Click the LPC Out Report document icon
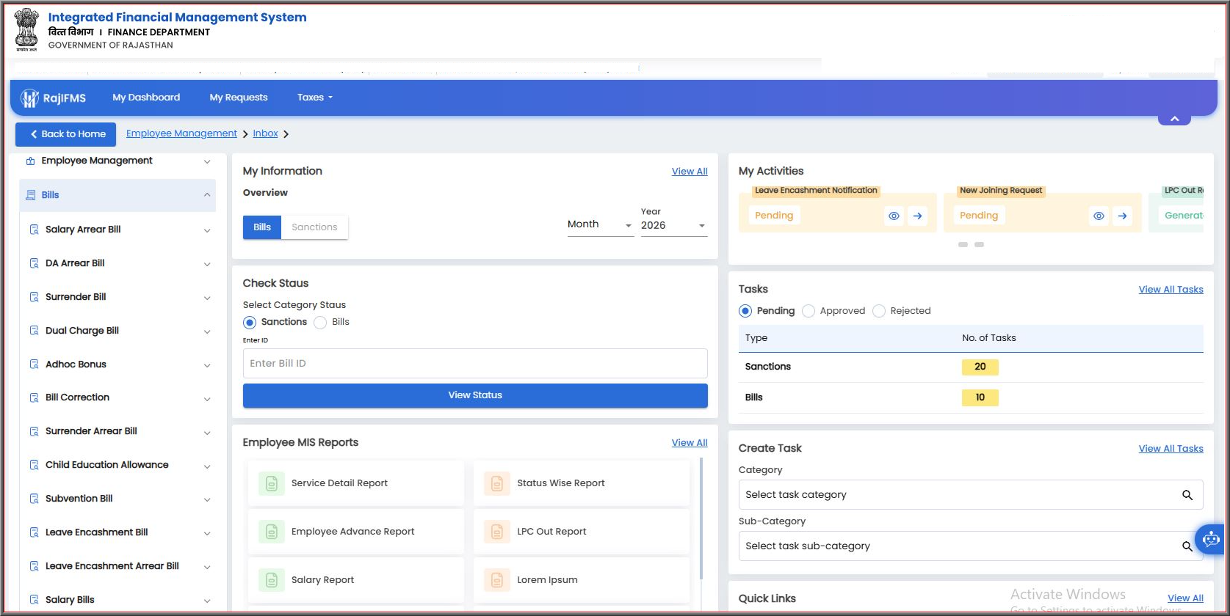Screen dimensions: 1230x616 [497, 532]
